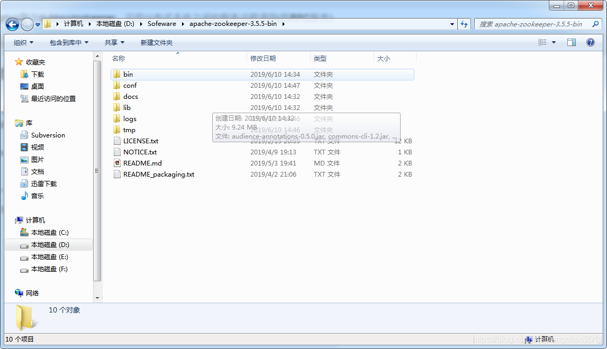The width and height of the screenshot is (607, 349).
Task: Click MD 文件 type of README.md
Action: point(327,163)
